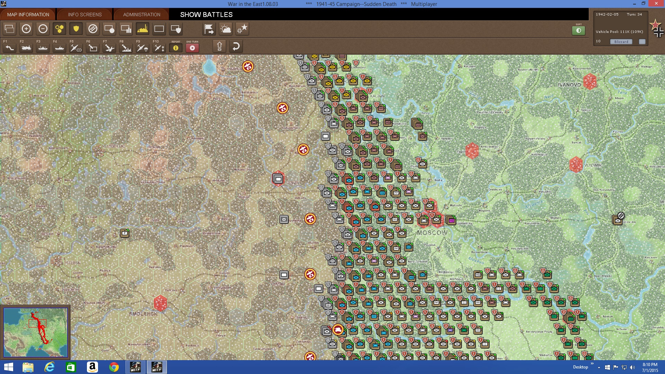Toggle the rail network overlay
This screenshot has height=374, width=665.
tap(93, 29)
